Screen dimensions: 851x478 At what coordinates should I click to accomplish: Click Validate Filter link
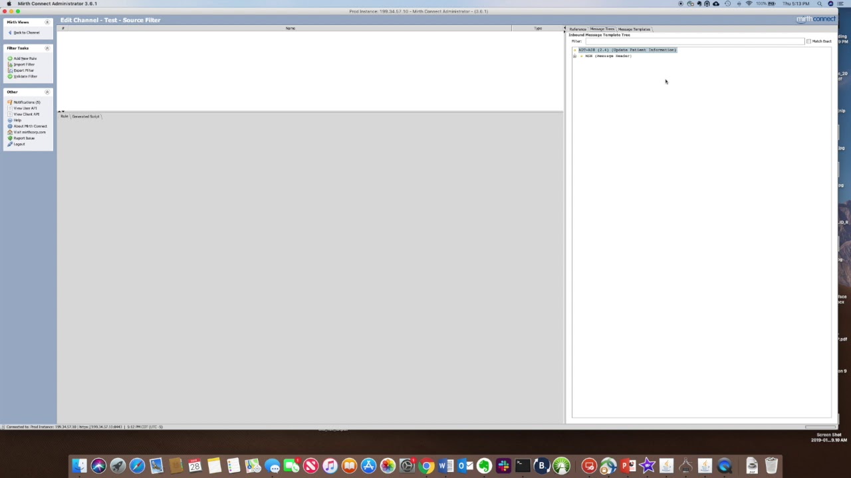(x=25, y=76)
